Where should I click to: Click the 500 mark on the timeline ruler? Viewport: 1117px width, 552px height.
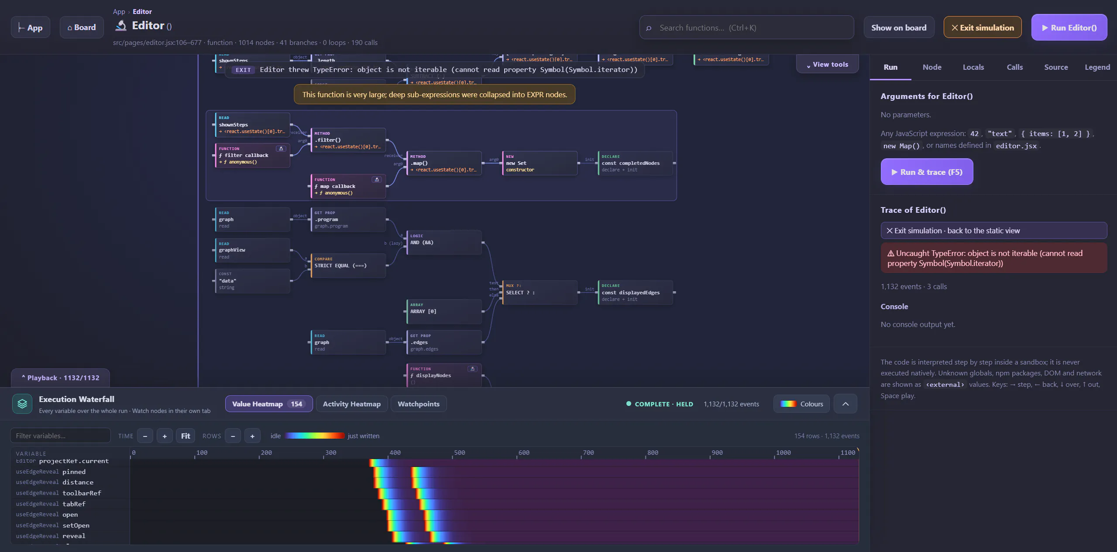pos(459,453)
